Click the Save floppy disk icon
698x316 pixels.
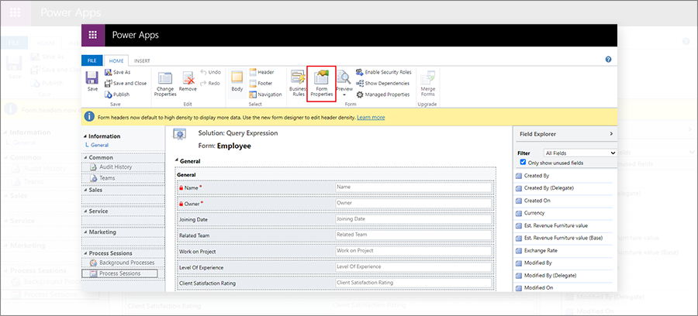pos(92,77)
